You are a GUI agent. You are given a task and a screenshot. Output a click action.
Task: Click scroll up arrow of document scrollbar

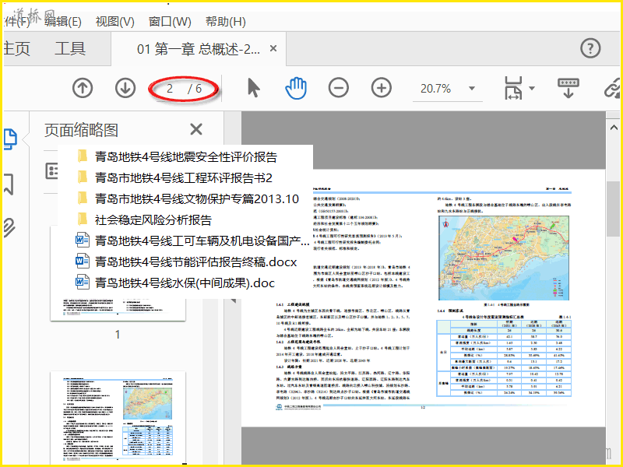coord(614,128)
